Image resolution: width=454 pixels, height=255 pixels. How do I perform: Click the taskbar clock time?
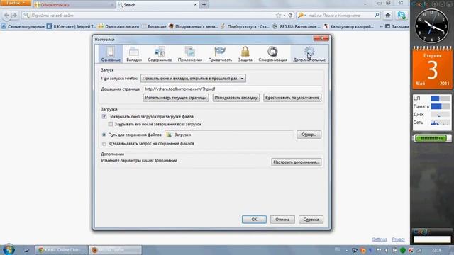[436, 250]
